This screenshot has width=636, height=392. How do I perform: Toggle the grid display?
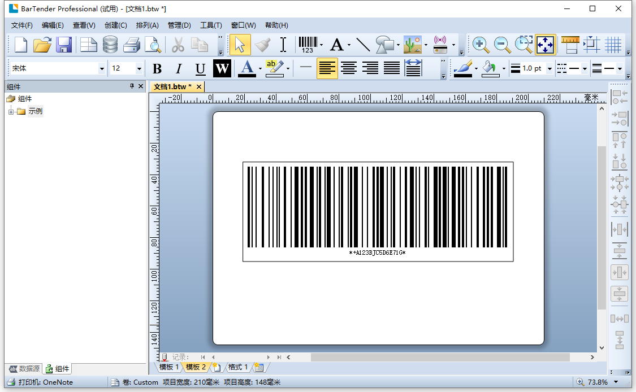point(613,45)
